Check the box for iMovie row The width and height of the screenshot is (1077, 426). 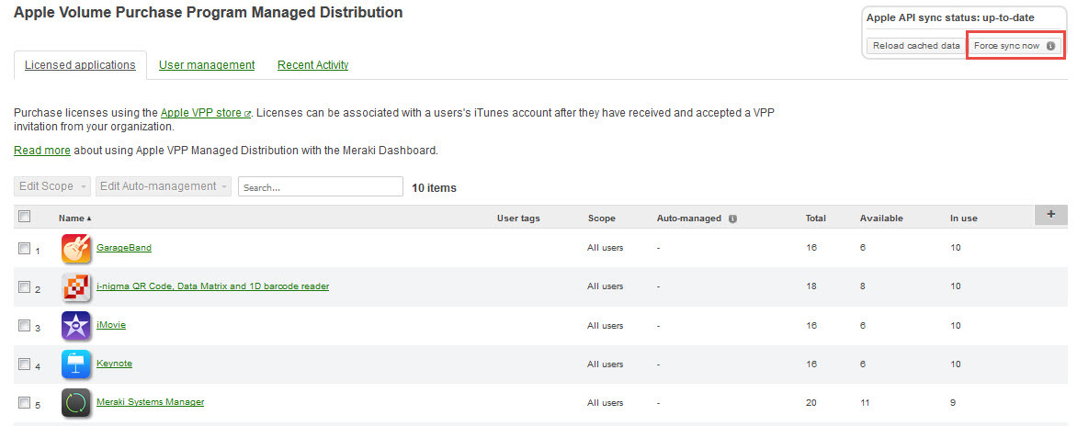25,325
